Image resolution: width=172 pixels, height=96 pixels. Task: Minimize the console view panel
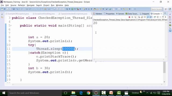point(165,13)
